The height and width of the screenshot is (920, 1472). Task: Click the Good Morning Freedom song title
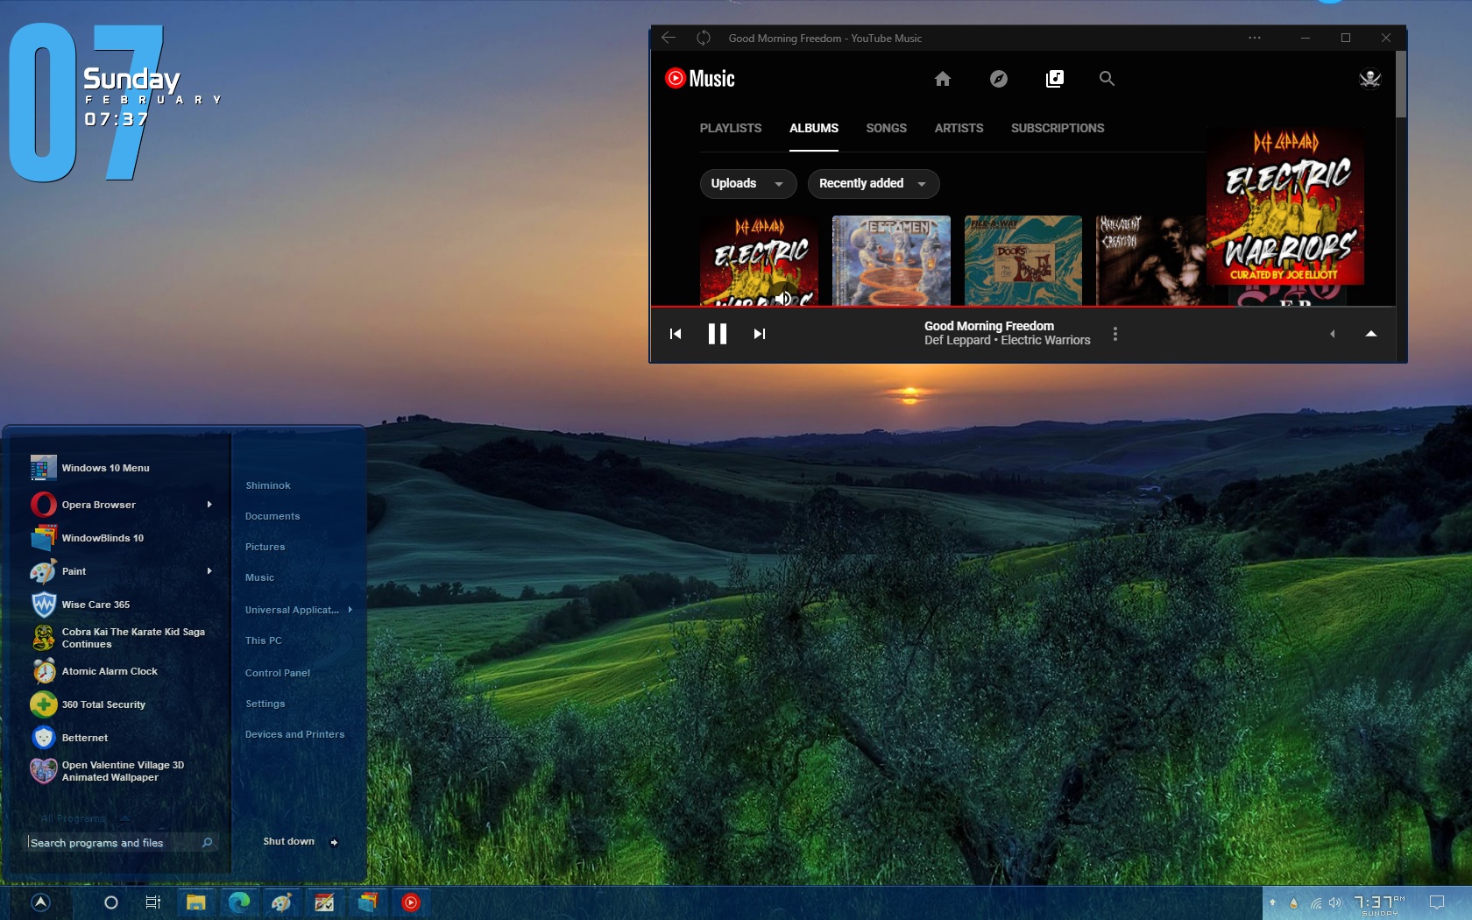[x=989, y=326]
